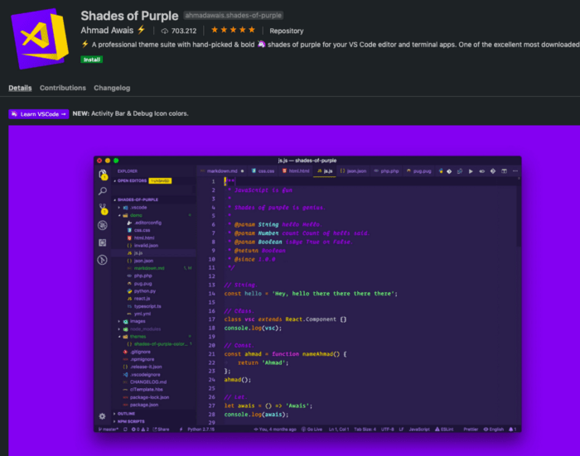Click .gitignore file in preview explorer
This screenshot has width=580, height=456.
pyautogui.click(x=153, y=352)
